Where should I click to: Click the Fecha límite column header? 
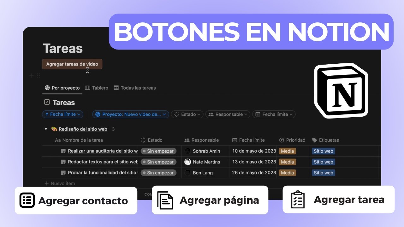tap(248, 140)
